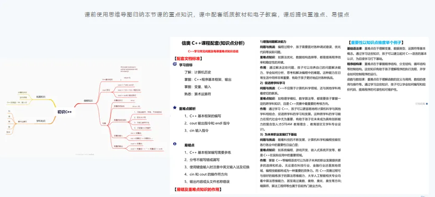Viewport: 435px width, 197px height.
Task: Click the 学科知识 orange branch node
Action: (41, 121)
